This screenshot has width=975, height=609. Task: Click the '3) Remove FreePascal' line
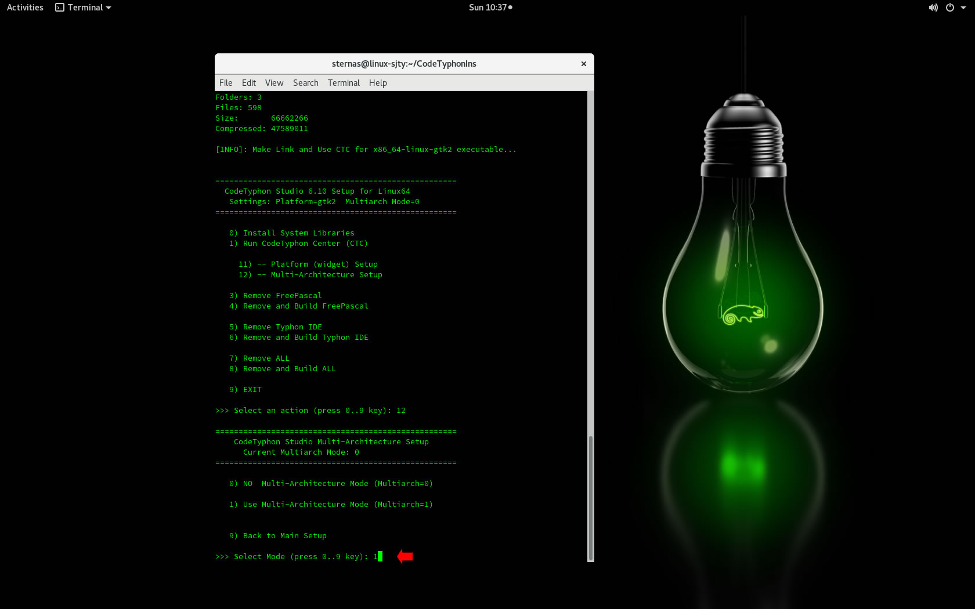coord(276,296)
